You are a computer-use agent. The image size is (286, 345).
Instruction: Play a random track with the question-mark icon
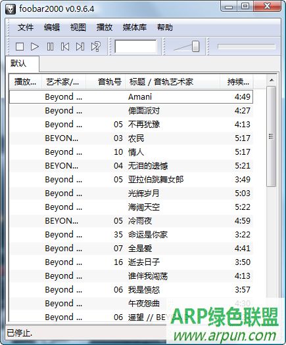point(95,47)
